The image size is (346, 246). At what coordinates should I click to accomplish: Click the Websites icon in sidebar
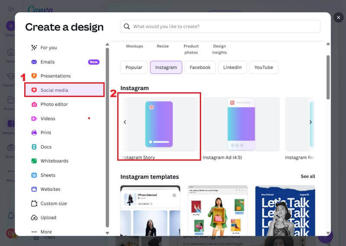[34, 189]
